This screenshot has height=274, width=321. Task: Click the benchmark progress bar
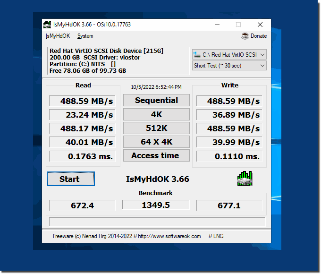coord(157,222)
